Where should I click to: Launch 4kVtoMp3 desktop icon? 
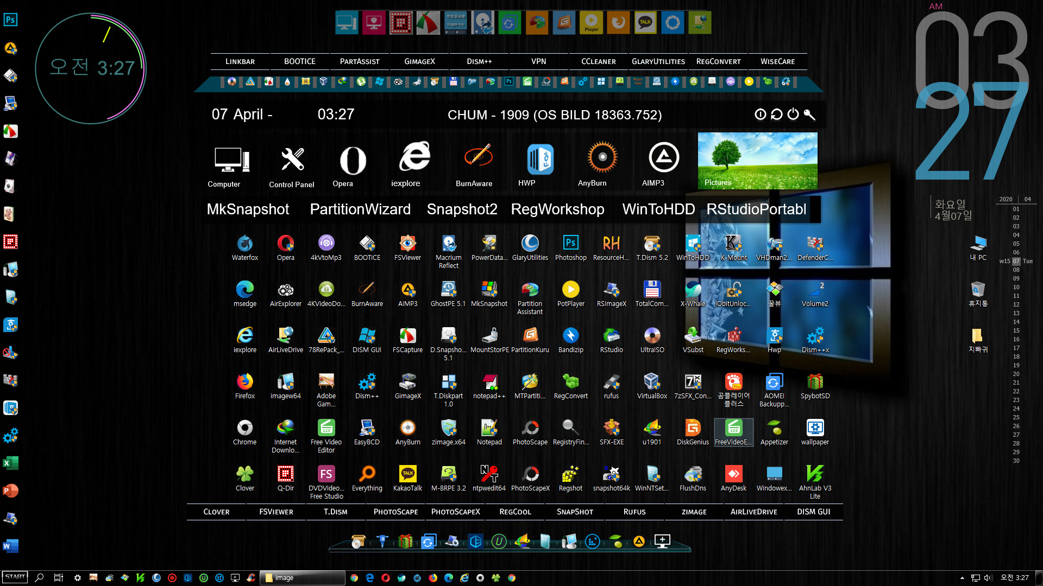[x=326, y=248]
